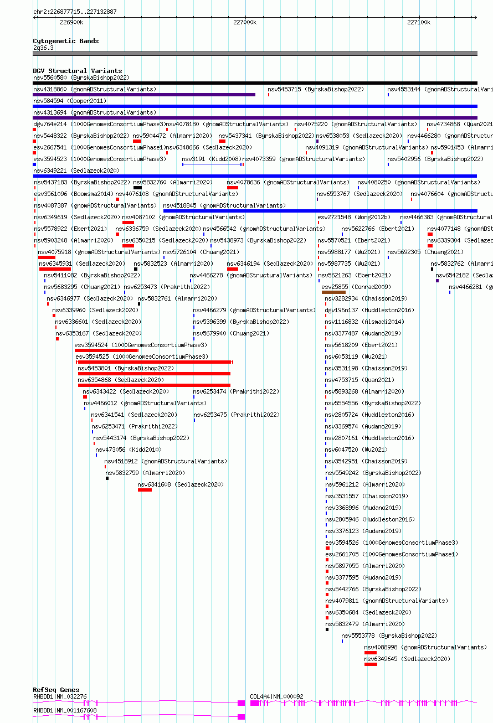493x723 pixels.
Task: Click the nsv4088998 gnomAD label
Action: [425, 648]
